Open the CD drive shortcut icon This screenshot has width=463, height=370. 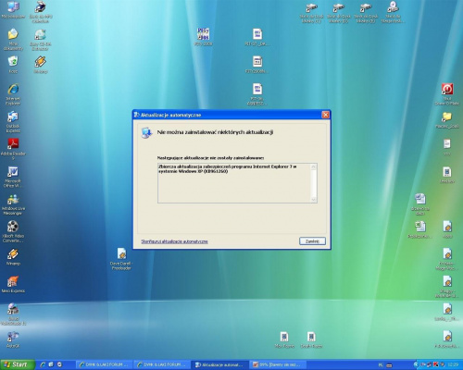[393, 12]
